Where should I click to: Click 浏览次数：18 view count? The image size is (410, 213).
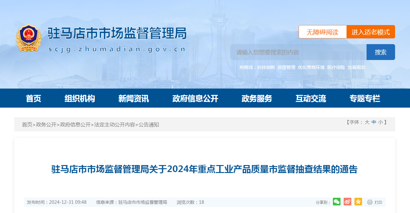point(190,202)
